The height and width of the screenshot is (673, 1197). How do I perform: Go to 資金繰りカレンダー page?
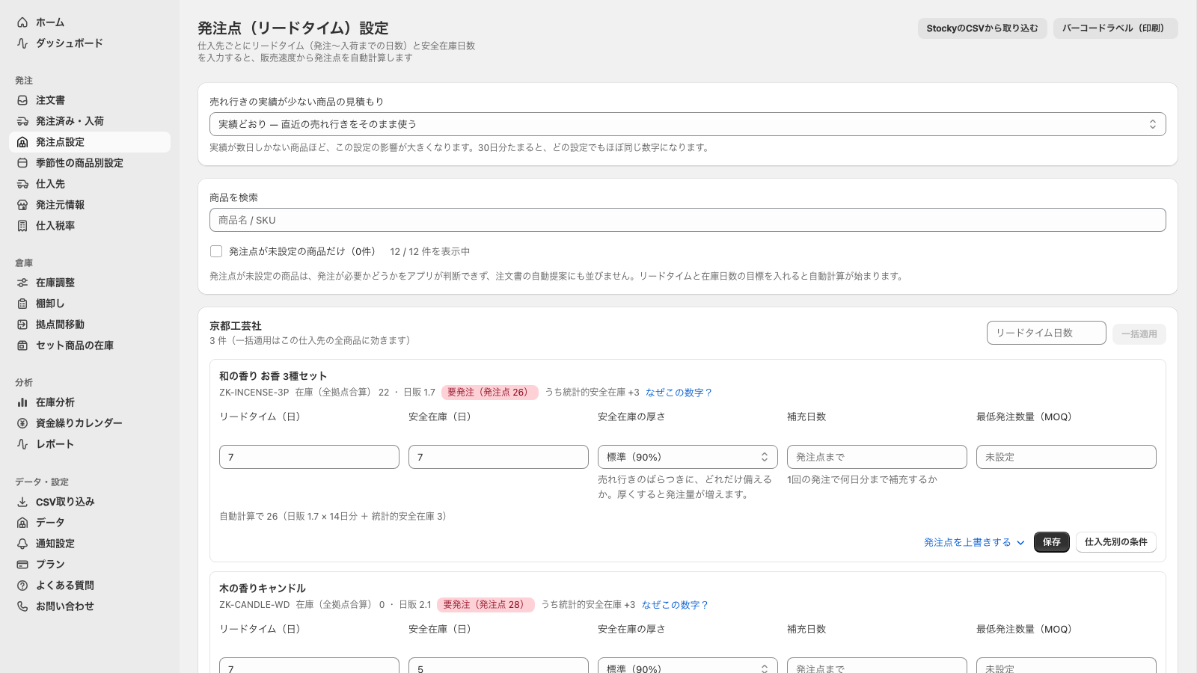(x=90, y=423)
